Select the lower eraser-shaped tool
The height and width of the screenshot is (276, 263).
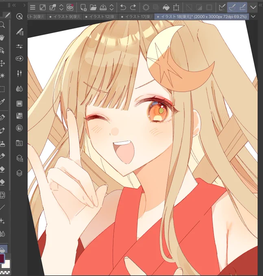pos(2,182)
